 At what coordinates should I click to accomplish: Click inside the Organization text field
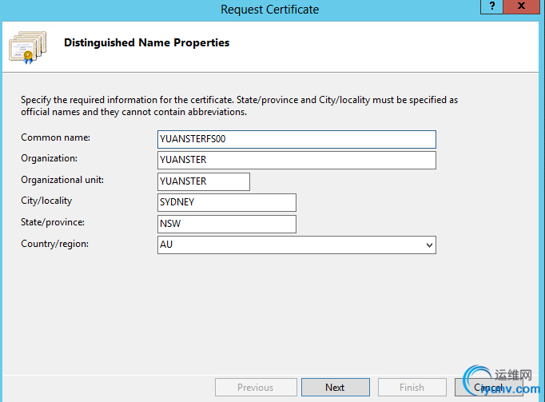tap(297, 161)
